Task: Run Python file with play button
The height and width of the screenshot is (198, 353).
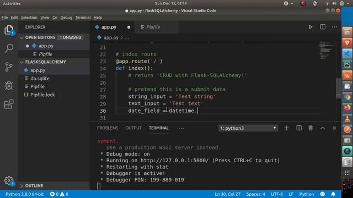Action: 311,27
